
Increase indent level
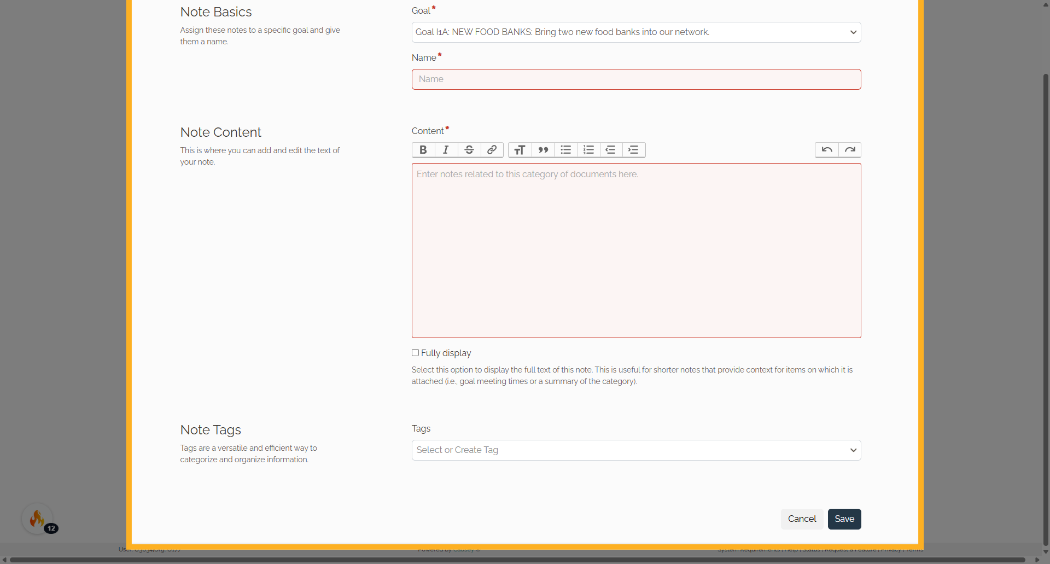(634, 150)
